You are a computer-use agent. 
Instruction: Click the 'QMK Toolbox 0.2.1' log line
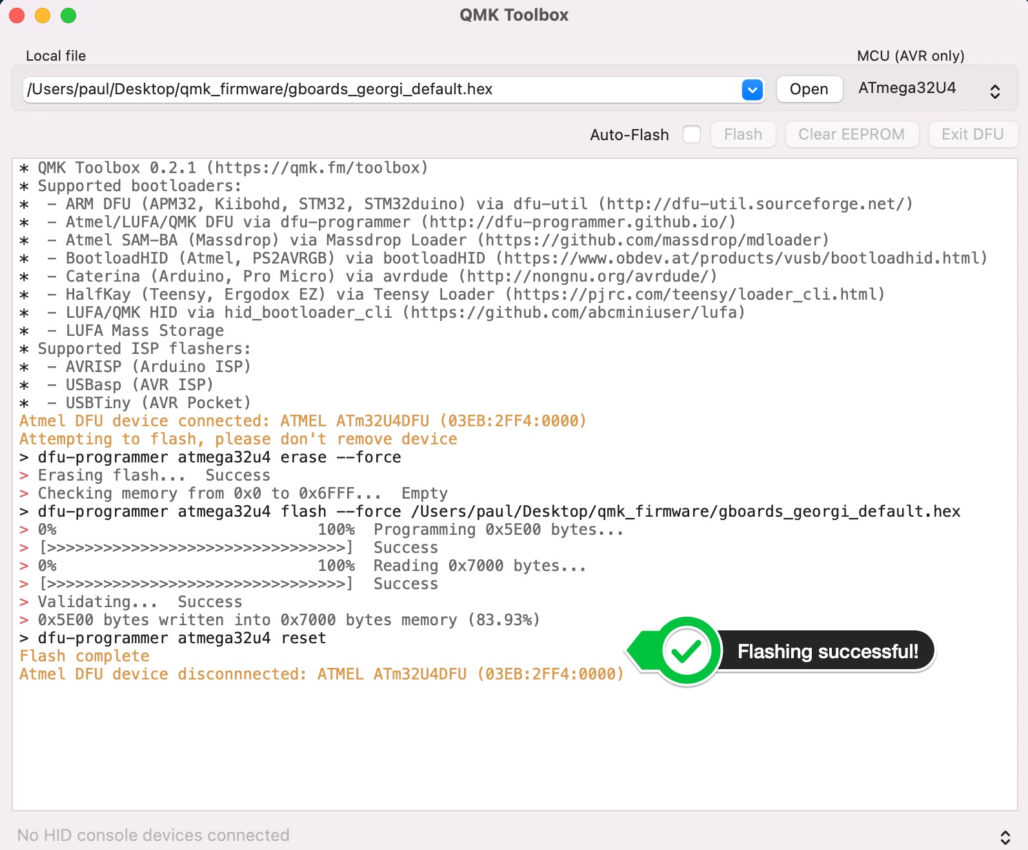coord(224,168)
